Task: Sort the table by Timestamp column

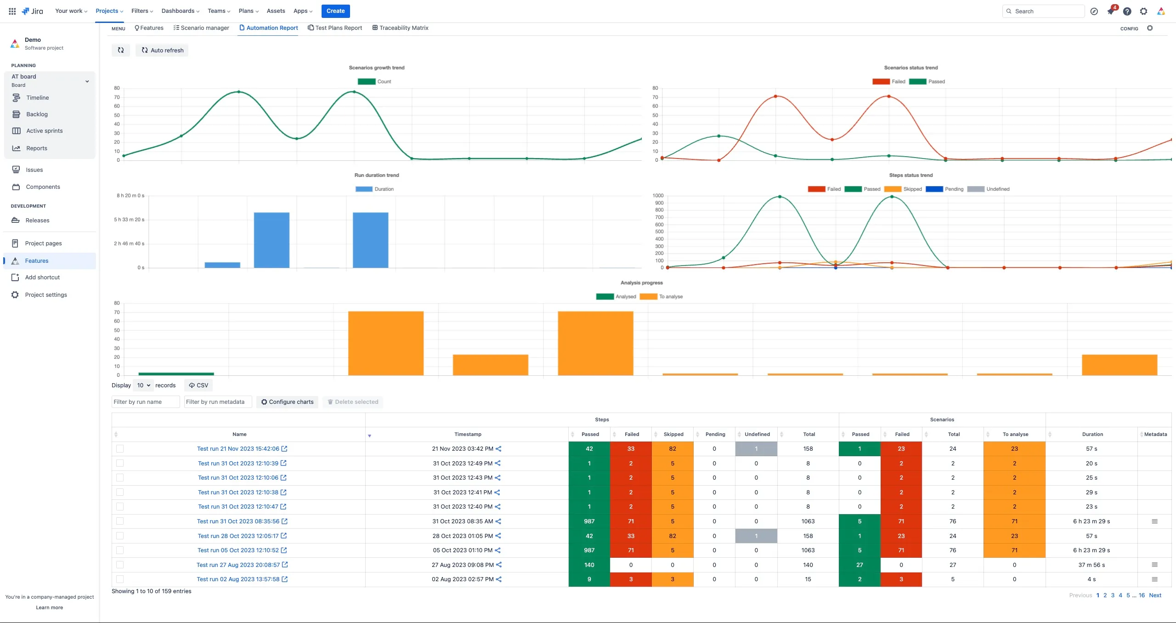Action: pyautogui.click(x=468, y=435)
